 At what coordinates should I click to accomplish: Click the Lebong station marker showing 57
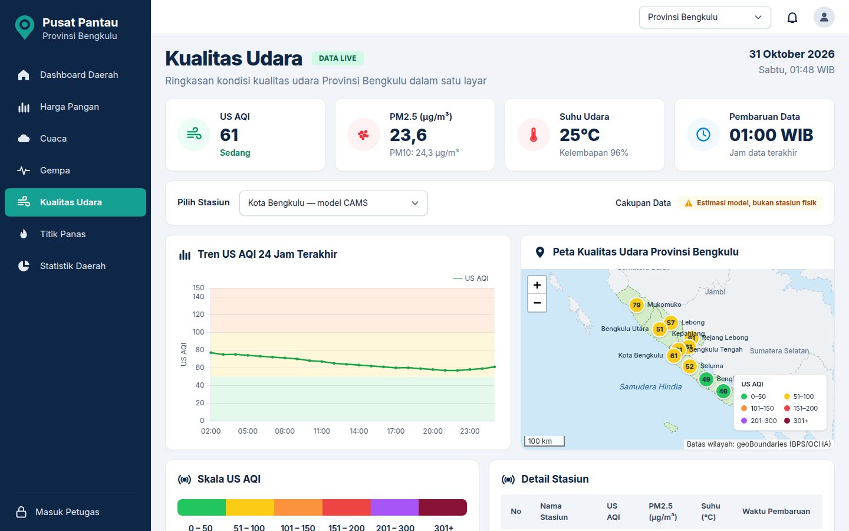pos(671,323)
